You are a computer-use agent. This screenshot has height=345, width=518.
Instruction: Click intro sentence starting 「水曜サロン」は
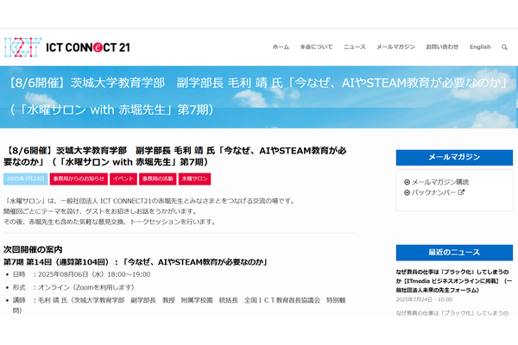pyautogui.click(x=149, y=201)
